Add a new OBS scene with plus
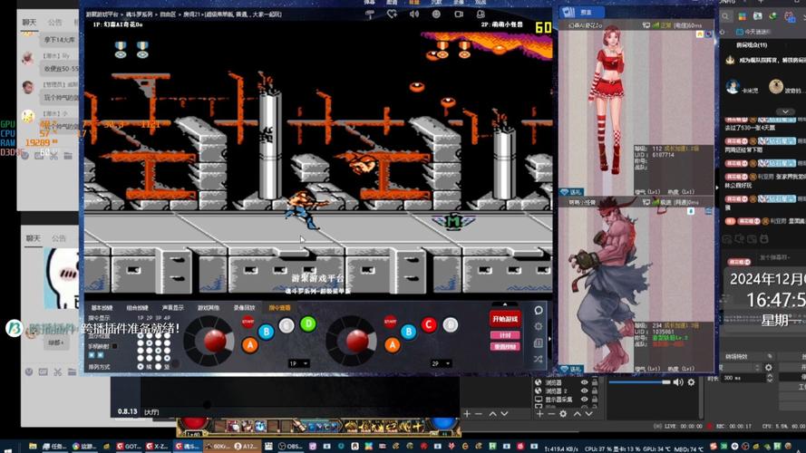Image resolution: width=806 pixels, height=453 pixels. pyautogui.click(x=467, y=413)
